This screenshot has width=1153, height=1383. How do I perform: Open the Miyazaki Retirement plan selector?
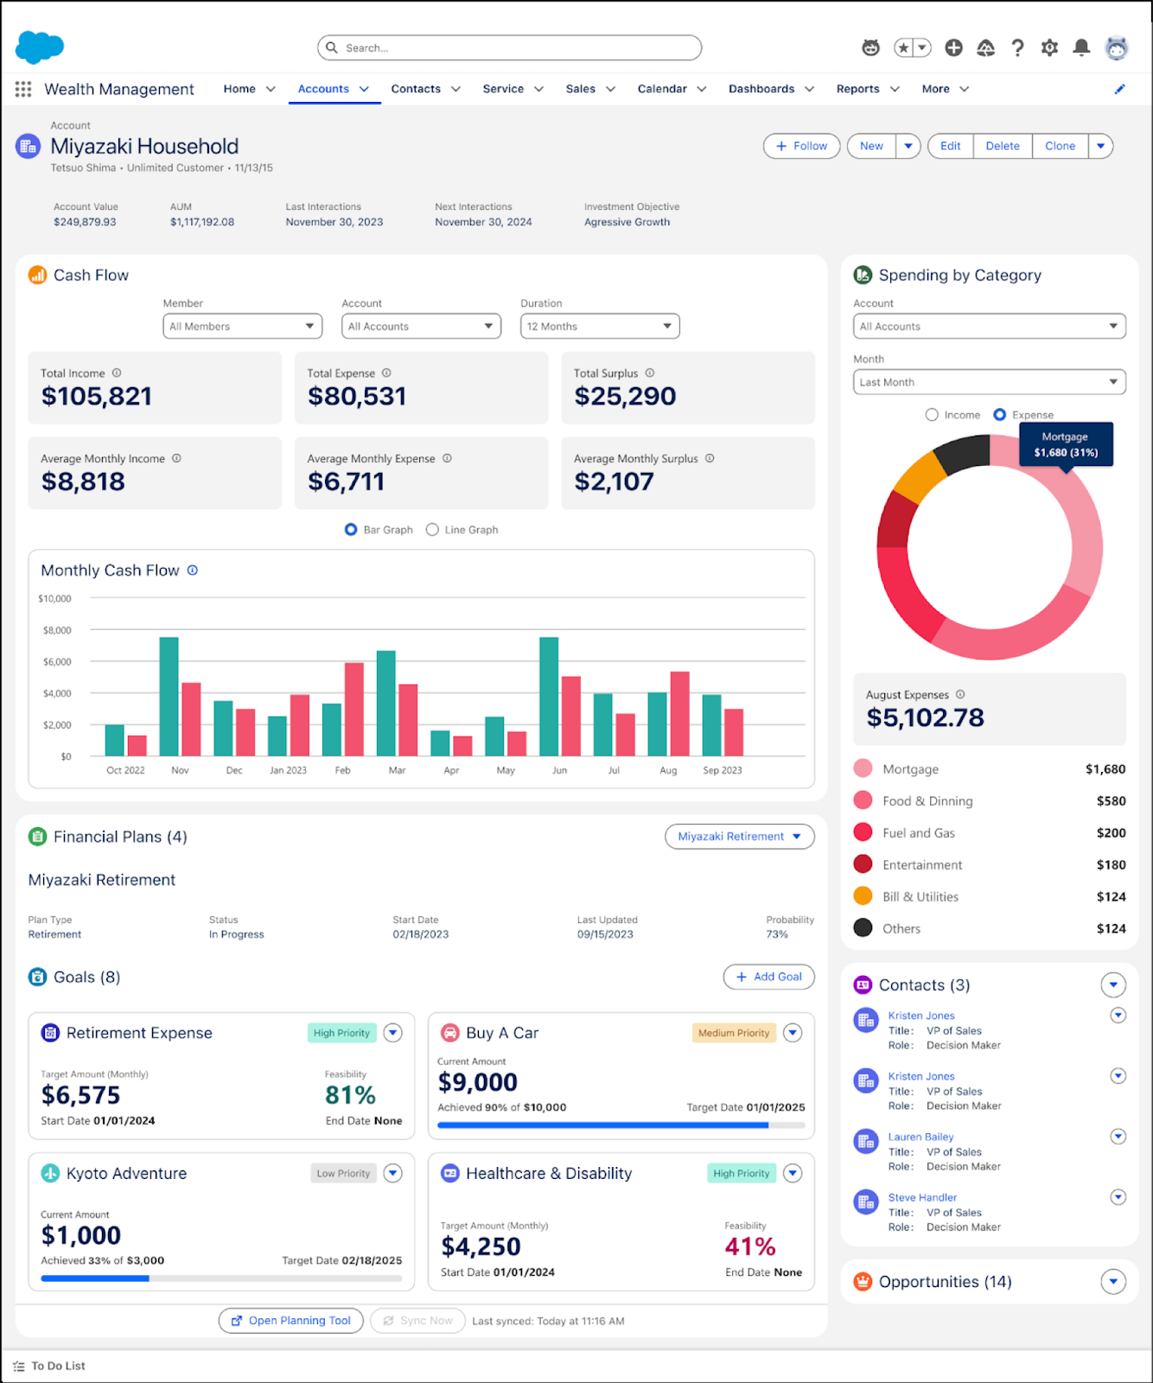coord(740,837)
